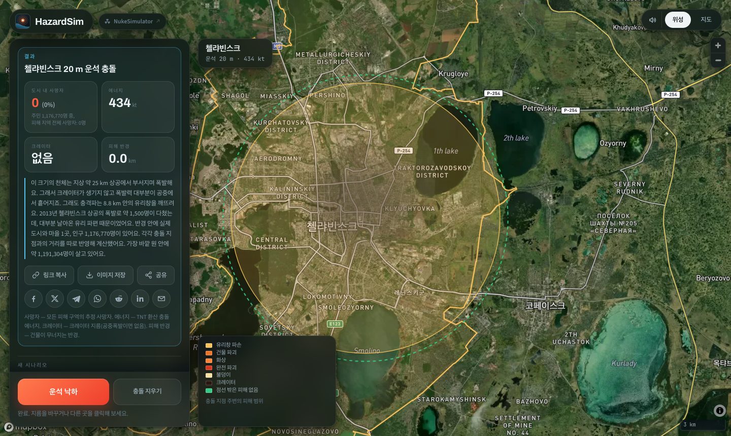Click the 운석 낙하 launch button
731x436 pixels.
[x=63, y=391]
